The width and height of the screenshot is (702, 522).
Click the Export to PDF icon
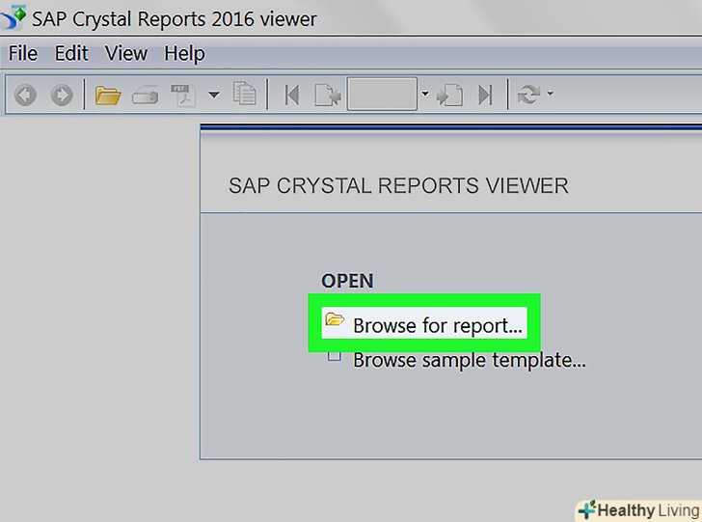182,95
